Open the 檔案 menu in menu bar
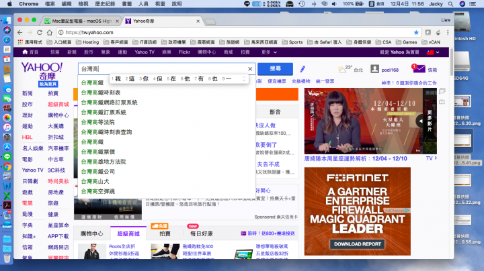 (x=50, y=4)
